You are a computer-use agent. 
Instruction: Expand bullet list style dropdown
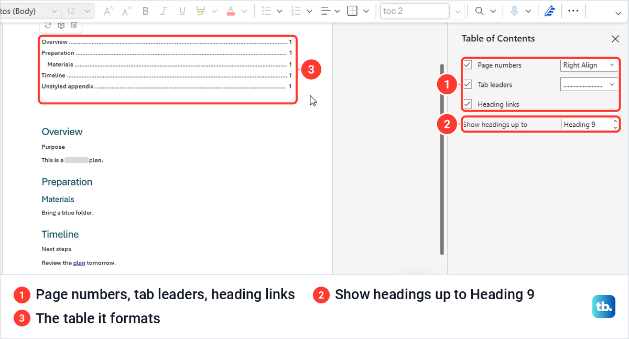tap(279, 11)
